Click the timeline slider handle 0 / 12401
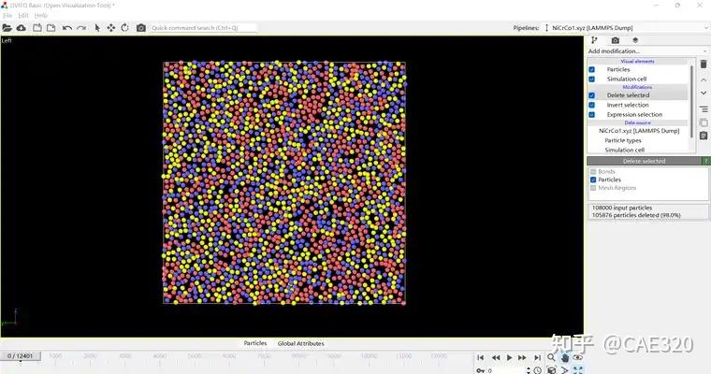 pyautogui.click(x=21, y=356)
